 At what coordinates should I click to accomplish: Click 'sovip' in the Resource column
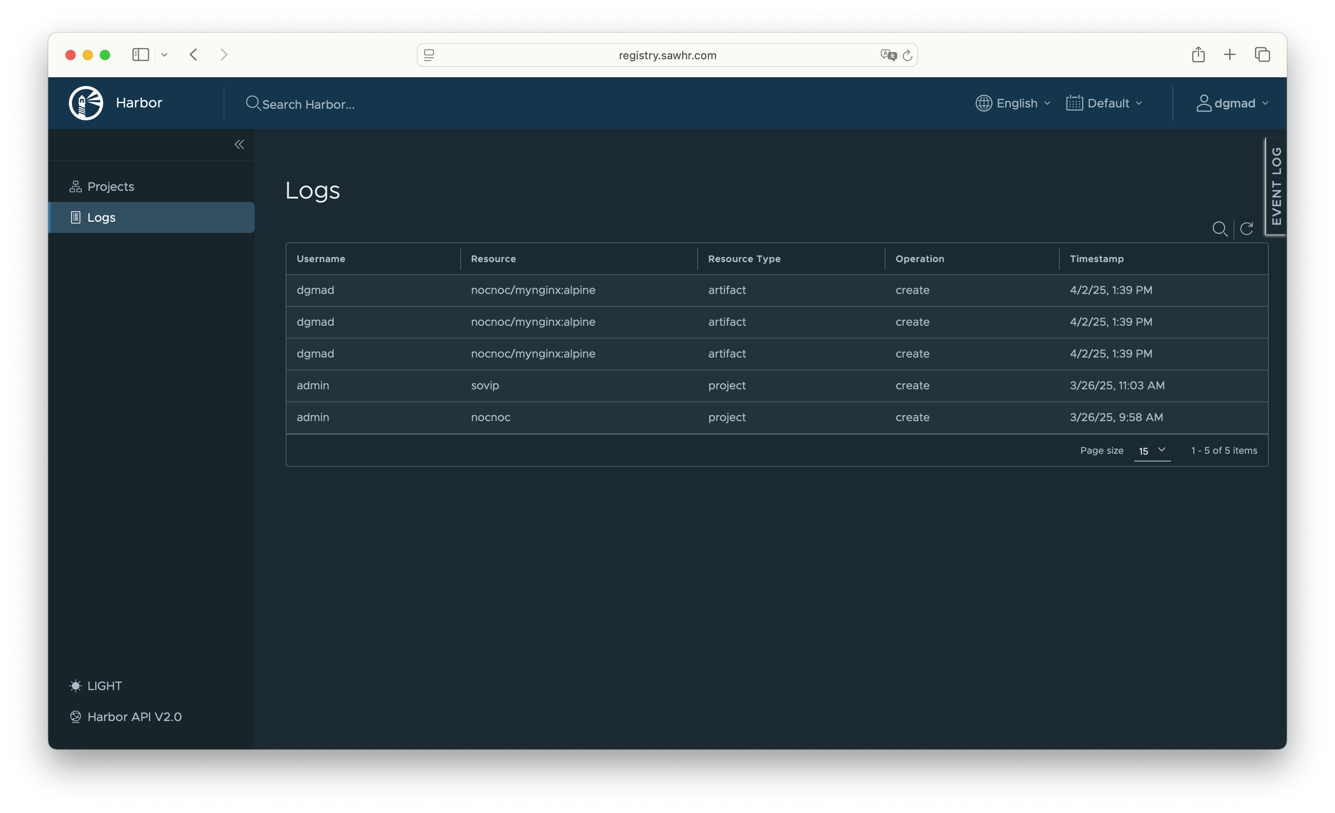485,385
